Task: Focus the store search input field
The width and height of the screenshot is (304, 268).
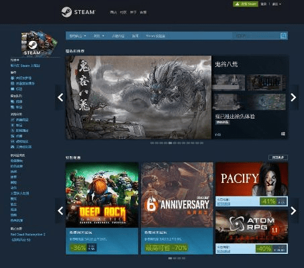Action: (x=256, y=36)
